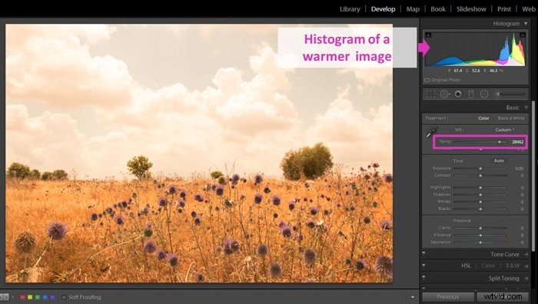Image resolution: width=538 pixels, height=304 pixels.
Task: Select the Red Eye Correction tool
Action: point(458,94)
